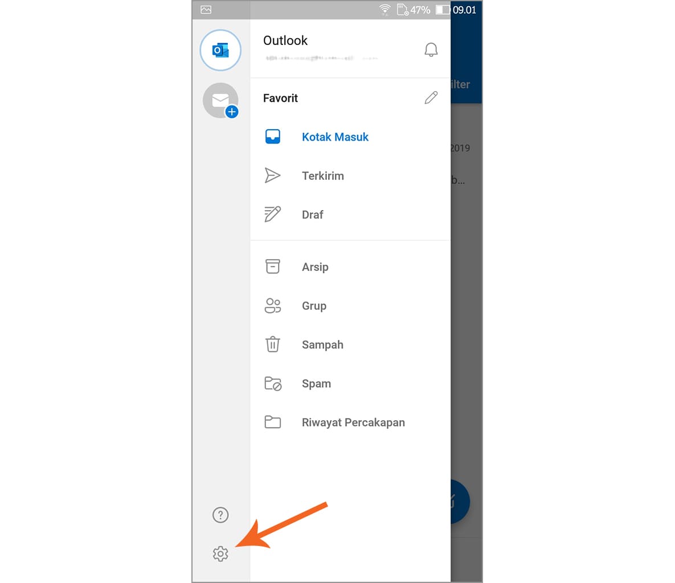Click the Terkirim paper plane icon
Image resolution: width=675 pixels, height=583 pixels.
pyautogui.click(x=272, y=175)
